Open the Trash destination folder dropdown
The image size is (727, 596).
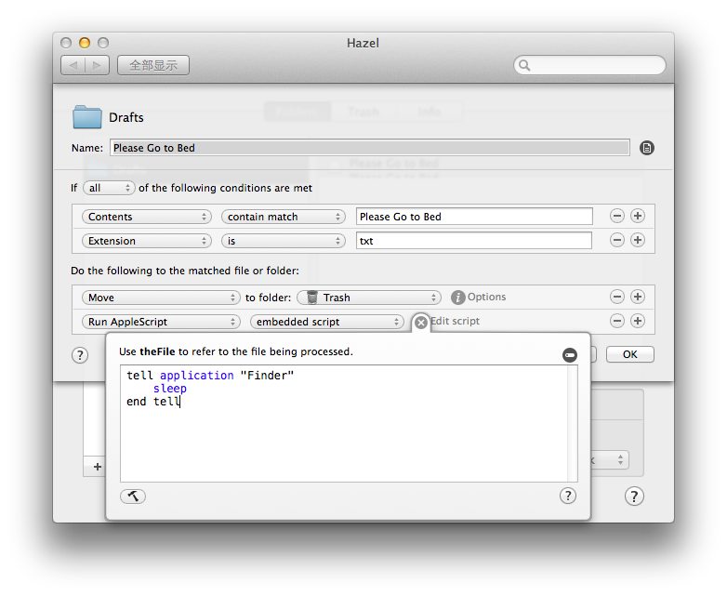pos(368,298)
